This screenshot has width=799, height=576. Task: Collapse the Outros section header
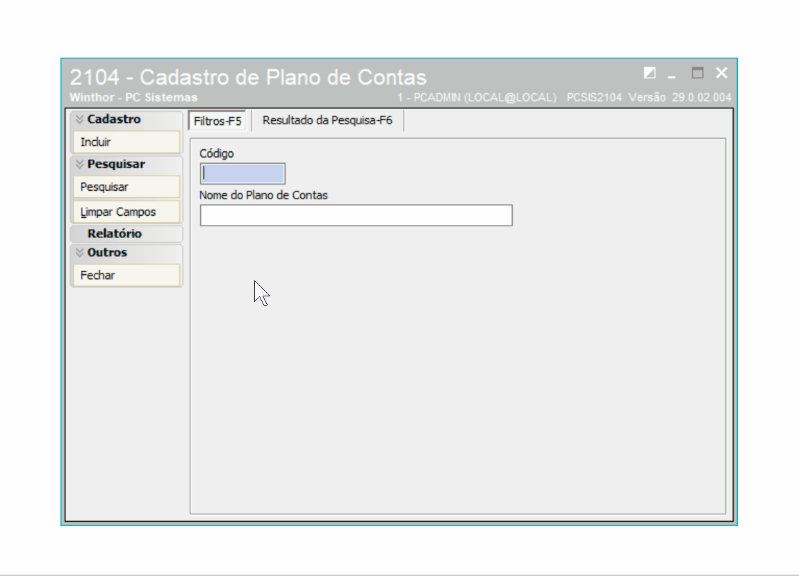click(x=126, y=253)
